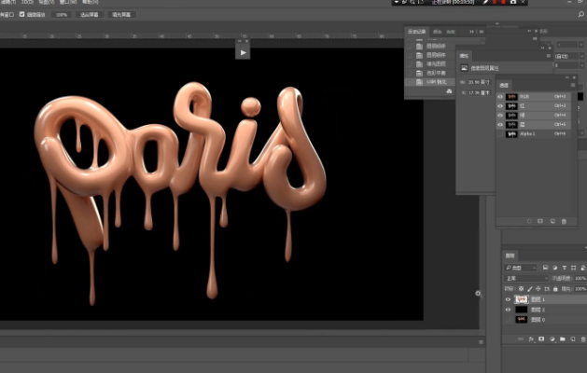Switch to the History panel tab

(x=416, y=32)
